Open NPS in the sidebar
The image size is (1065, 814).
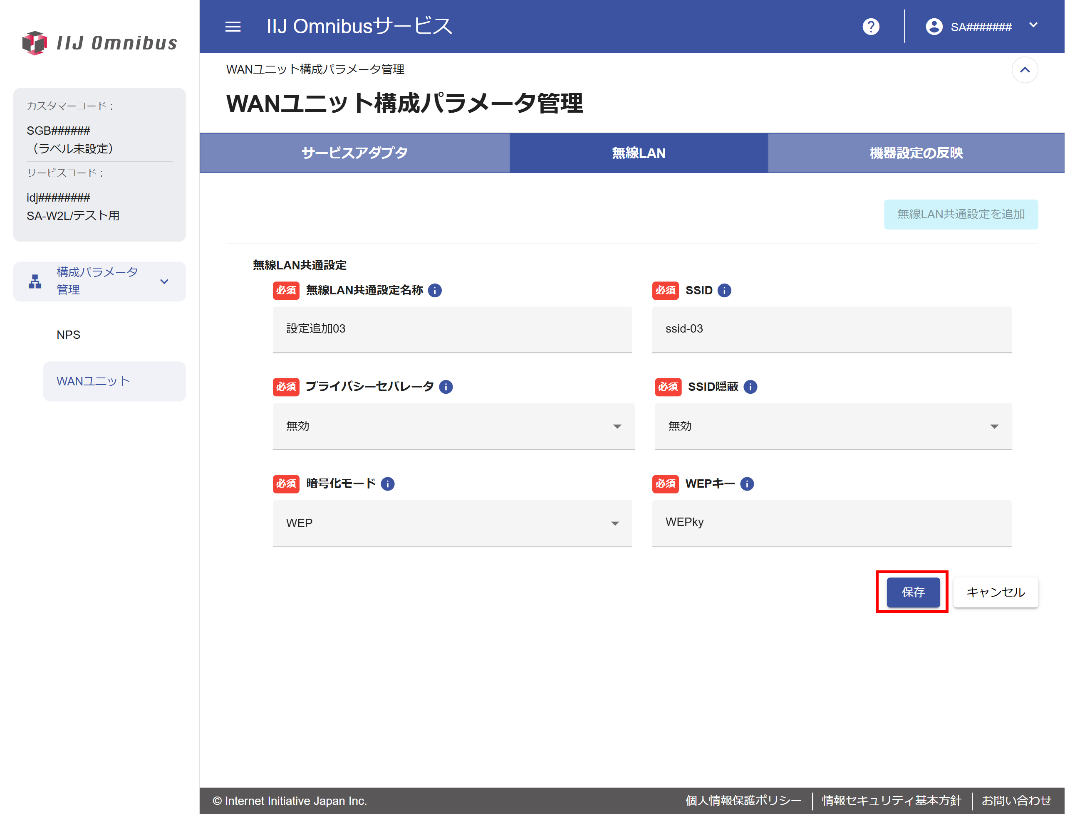pyautogui.click(x=68, y=335)
